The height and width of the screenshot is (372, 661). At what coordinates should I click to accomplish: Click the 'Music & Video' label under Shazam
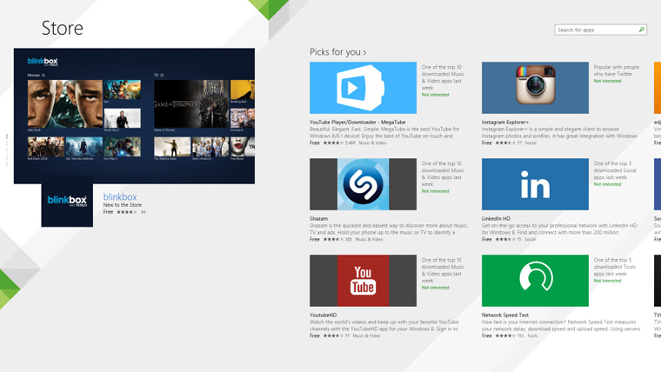369,239
